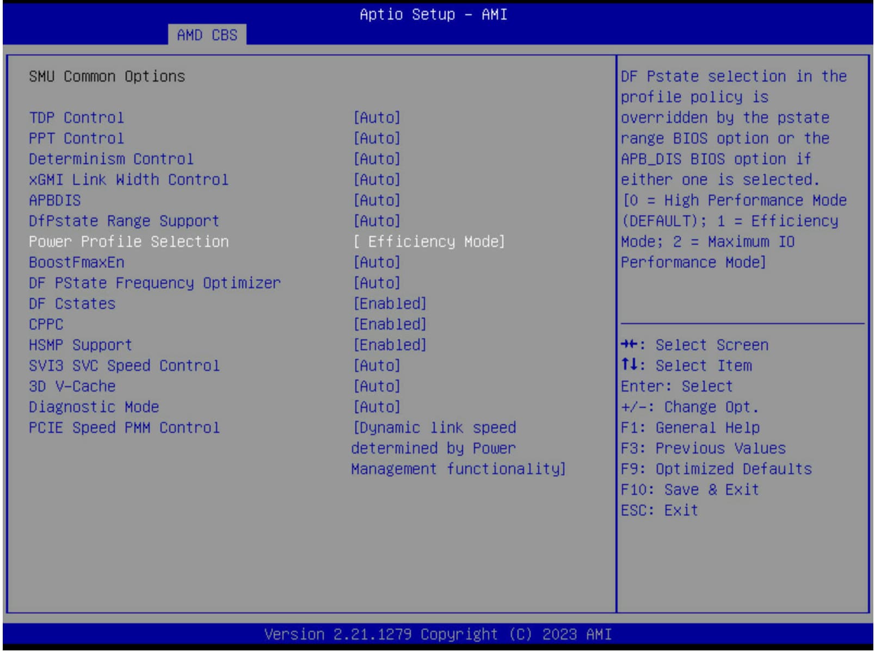The height and width of the screenshot is (664, 875).
Task: Click the F9: Optimized Defaults hint
Action: click(x=716, y=469)
